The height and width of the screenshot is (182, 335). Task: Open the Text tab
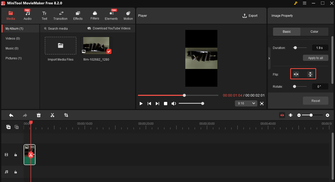(x=44, y=15)
